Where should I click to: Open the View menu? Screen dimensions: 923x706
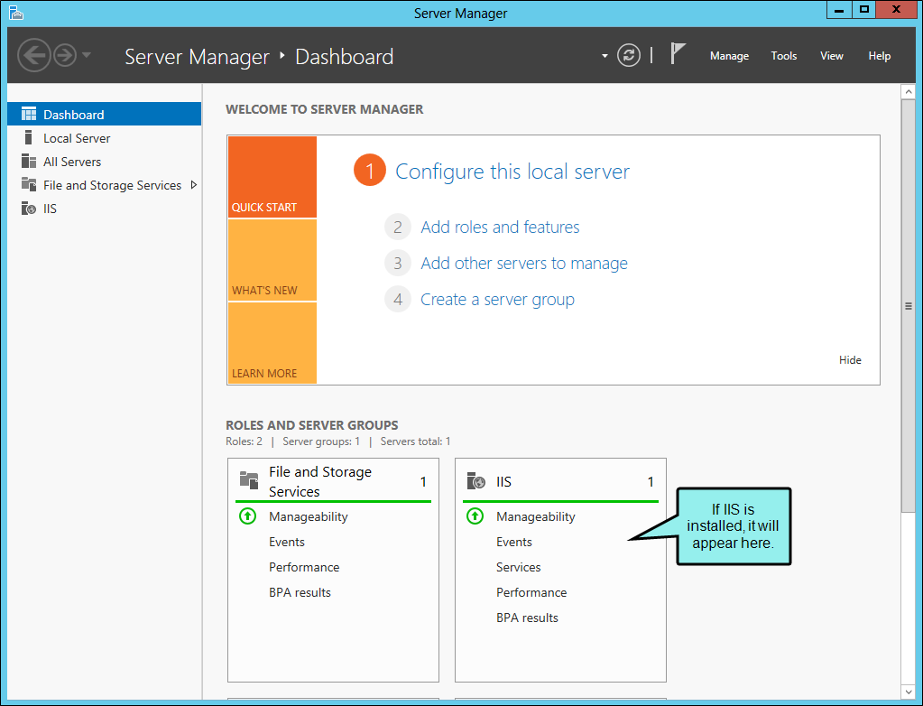tap(832, 56)
